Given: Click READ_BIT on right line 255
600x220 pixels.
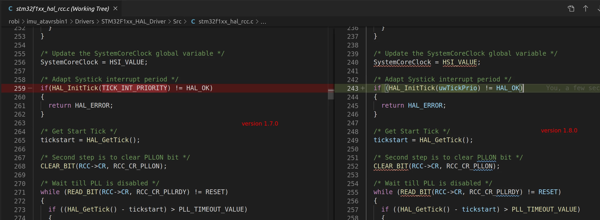Looking at the screenshot, I should coord(416,192).
